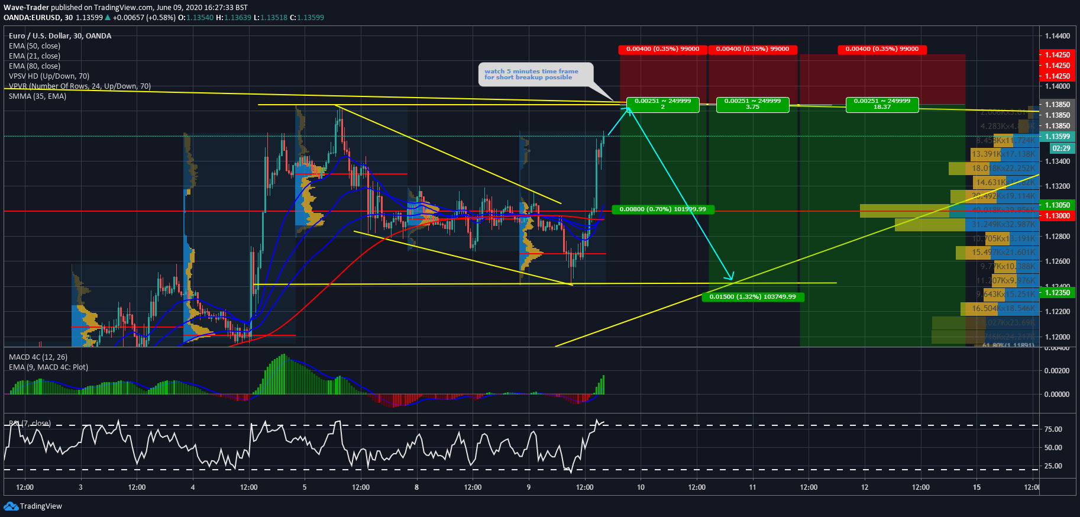The image size is (1080, 517).
Task: Click the red 1.13000 price axis tag
Action: (x=1057, y=216)
